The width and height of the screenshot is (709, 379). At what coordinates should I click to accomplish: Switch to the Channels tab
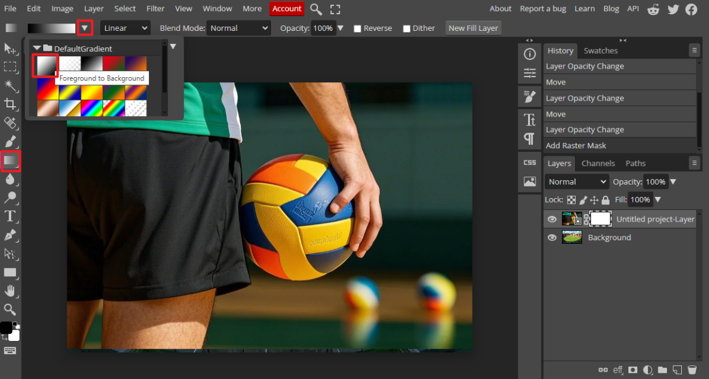[x=598, y=164]
